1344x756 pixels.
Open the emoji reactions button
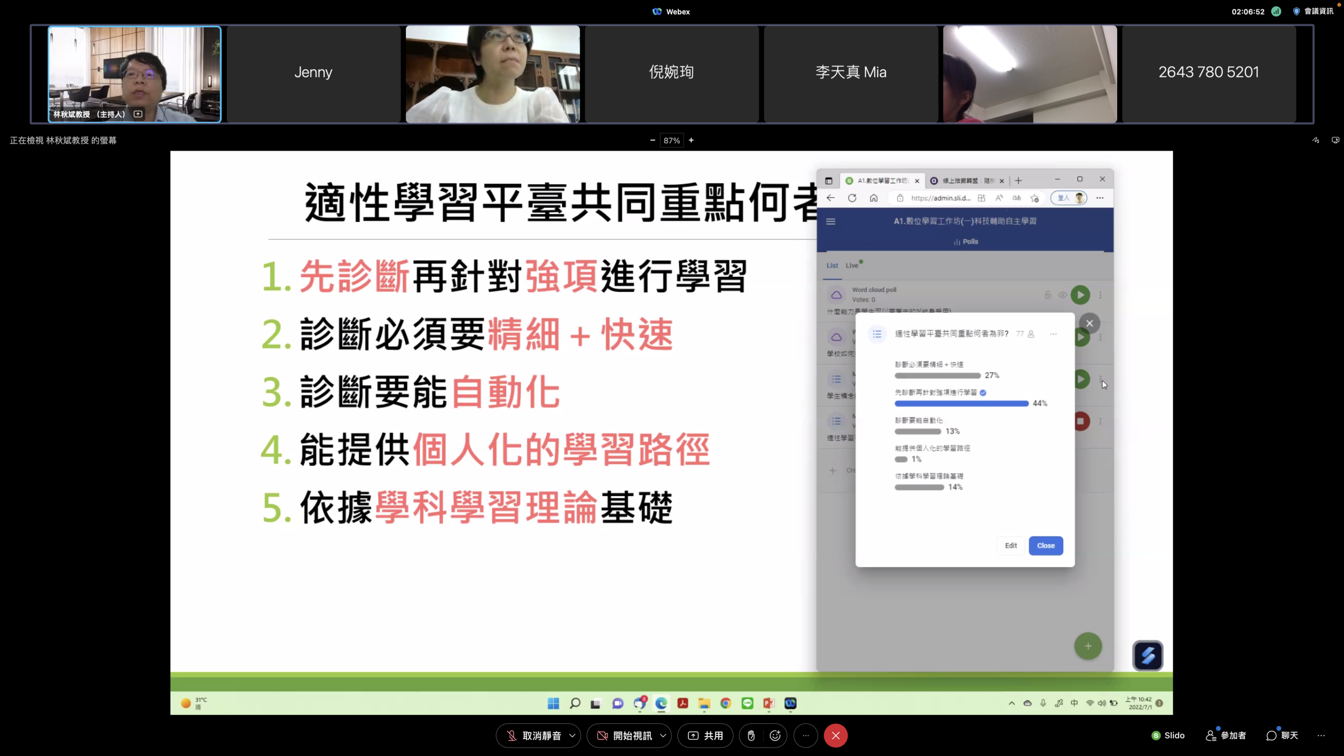click(x=775, y=736)
